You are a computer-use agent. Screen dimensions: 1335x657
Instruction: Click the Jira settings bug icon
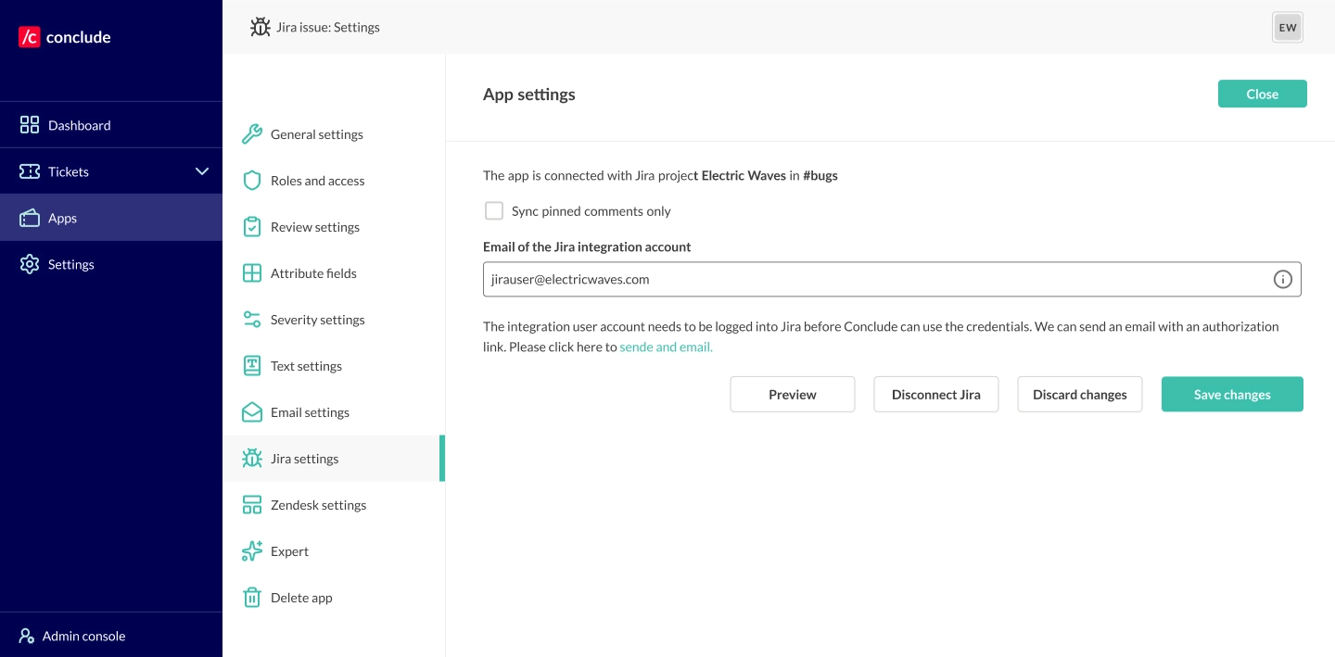(252, 459)
